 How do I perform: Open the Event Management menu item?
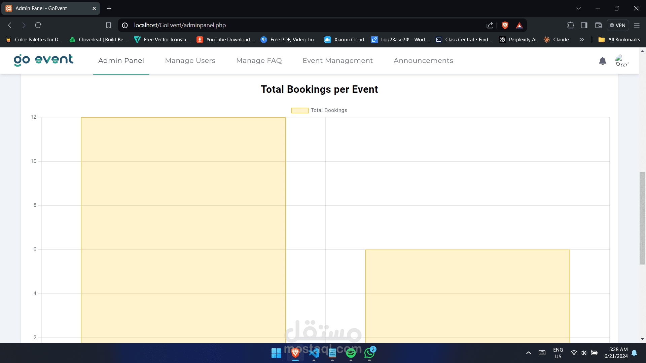[337, 61]
